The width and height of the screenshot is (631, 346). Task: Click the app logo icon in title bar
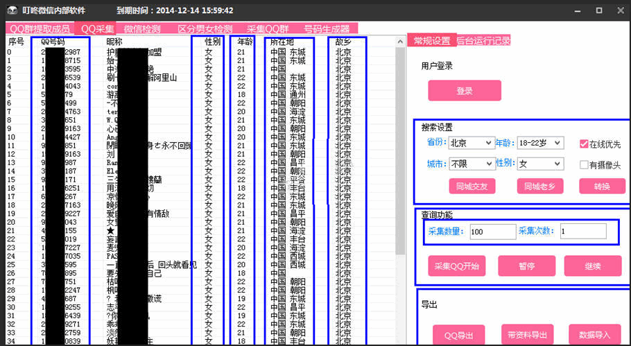pyautogui.click(x=12, y=10)
